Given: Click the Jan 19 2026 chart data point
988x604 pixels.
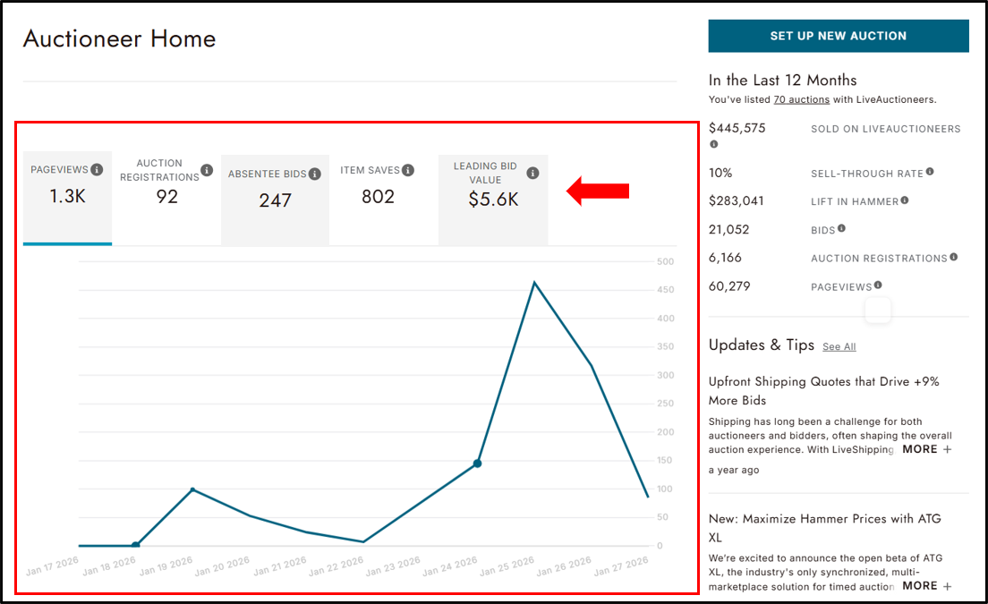Looking at the screenshot, I should tap(192, 489).
